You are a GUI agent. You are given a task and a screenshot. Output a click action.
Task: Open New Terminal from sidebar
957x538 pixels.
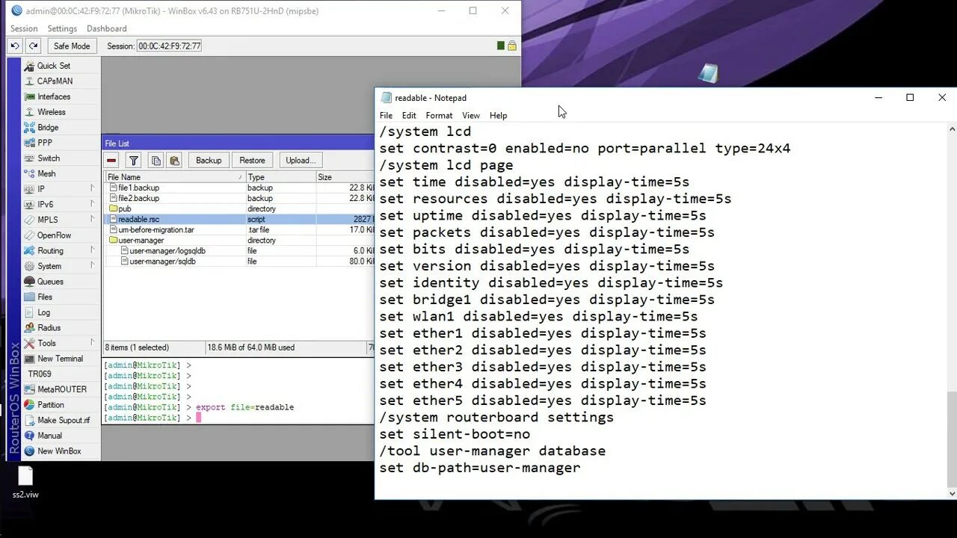click(x=60, y=359)
